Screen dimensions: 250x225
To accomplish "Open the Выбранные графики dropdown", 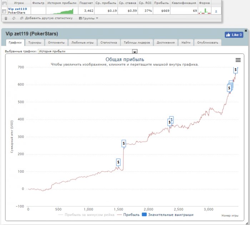I will [x=135, y=51].
